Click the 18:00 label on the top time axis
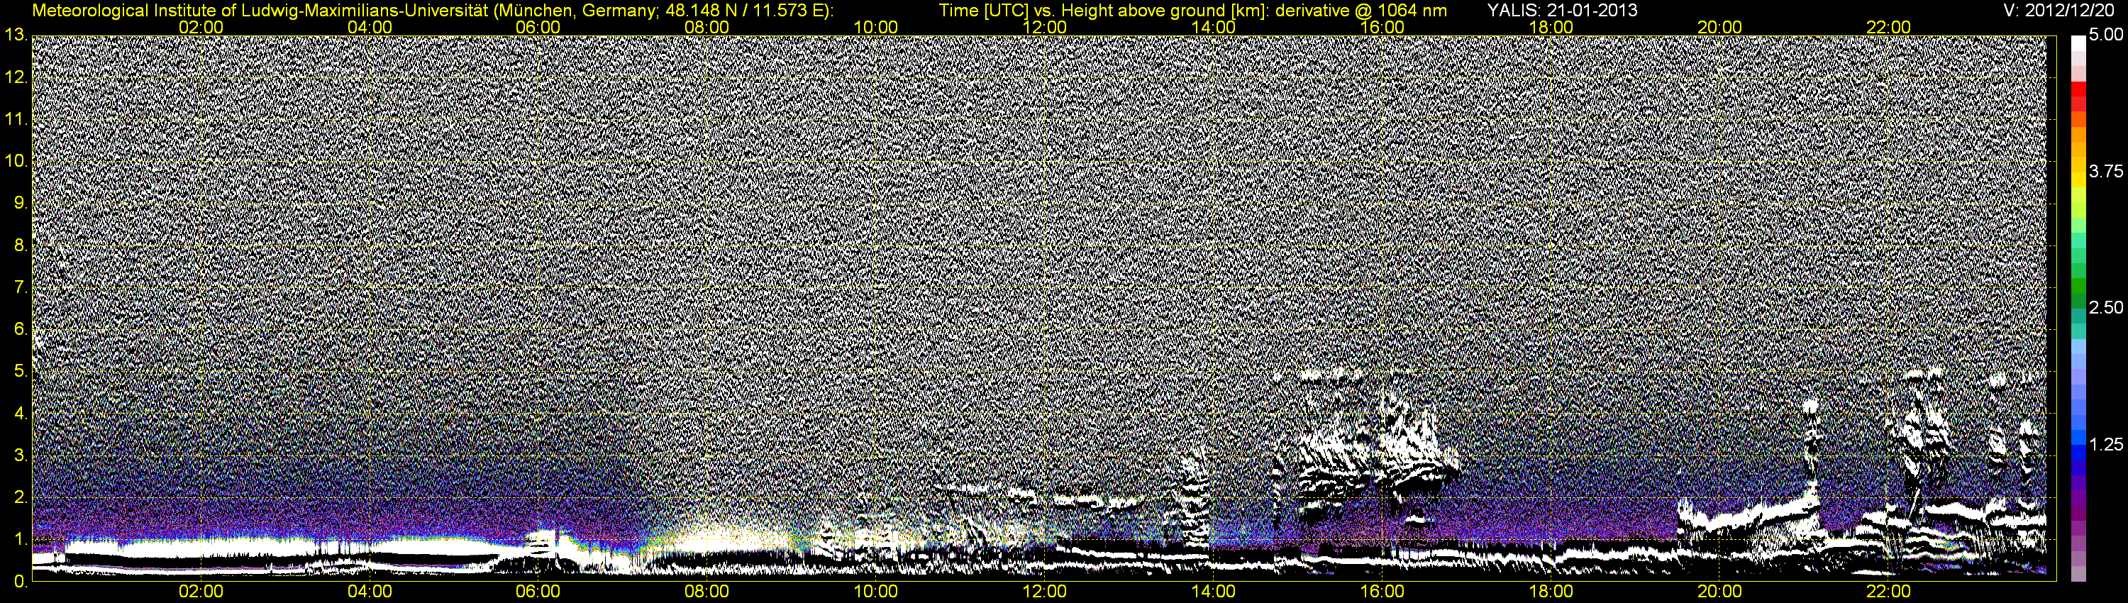Viewport: 2128px width, 603px height. 1551,27
